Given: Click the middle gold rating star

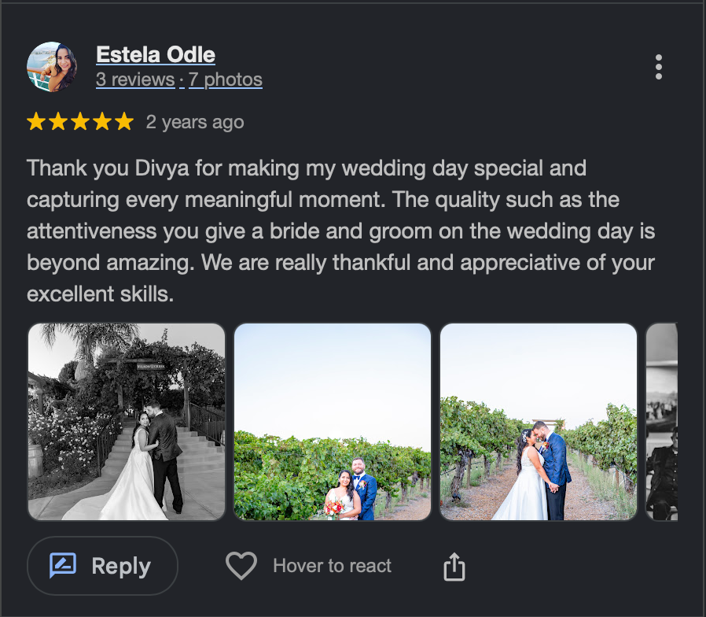Looking at the screenshot, I should pos(80,122).
